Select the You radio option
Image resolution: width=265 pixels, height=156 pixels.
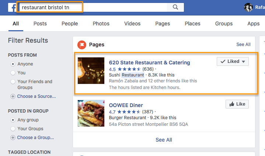coord(13,73)
